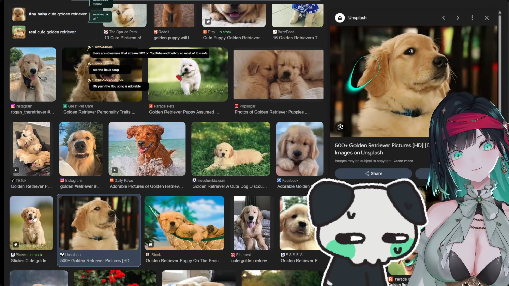This screenshot has width=509, height=286.
Task: Open the inocolombia.com puppy on grass result
Action: pos(230,149)
